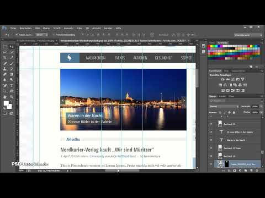Create a new layer with bottom icon
265x198 pixels.
click(251, 170)
